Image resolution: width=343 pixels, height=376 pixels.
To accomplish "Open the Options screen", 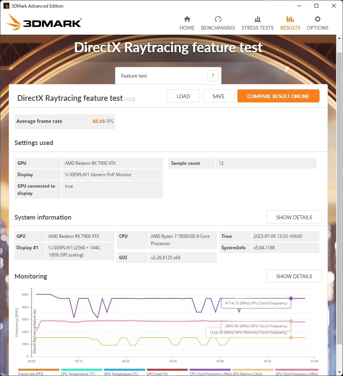I will (317, 22).
